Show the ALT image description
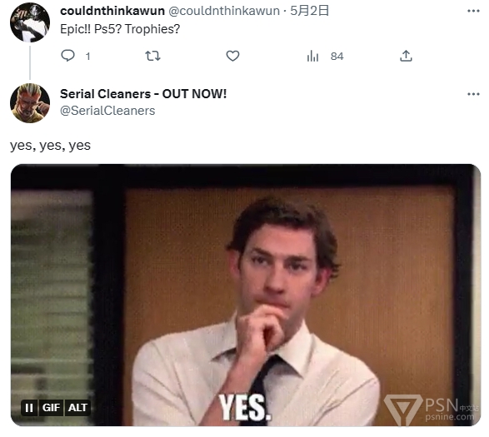Viewport: 489px width, 437px height. click(77, 408)
